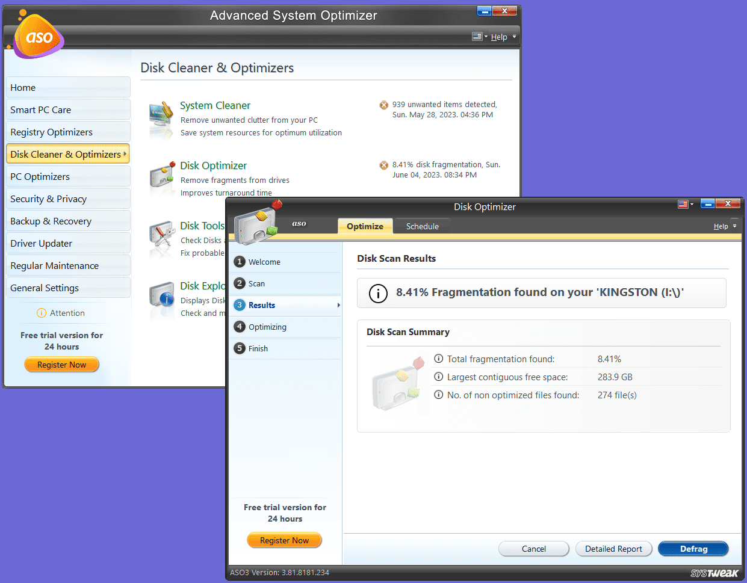
Task: Click step 5 Finish number icon
Action: [240, 348]
